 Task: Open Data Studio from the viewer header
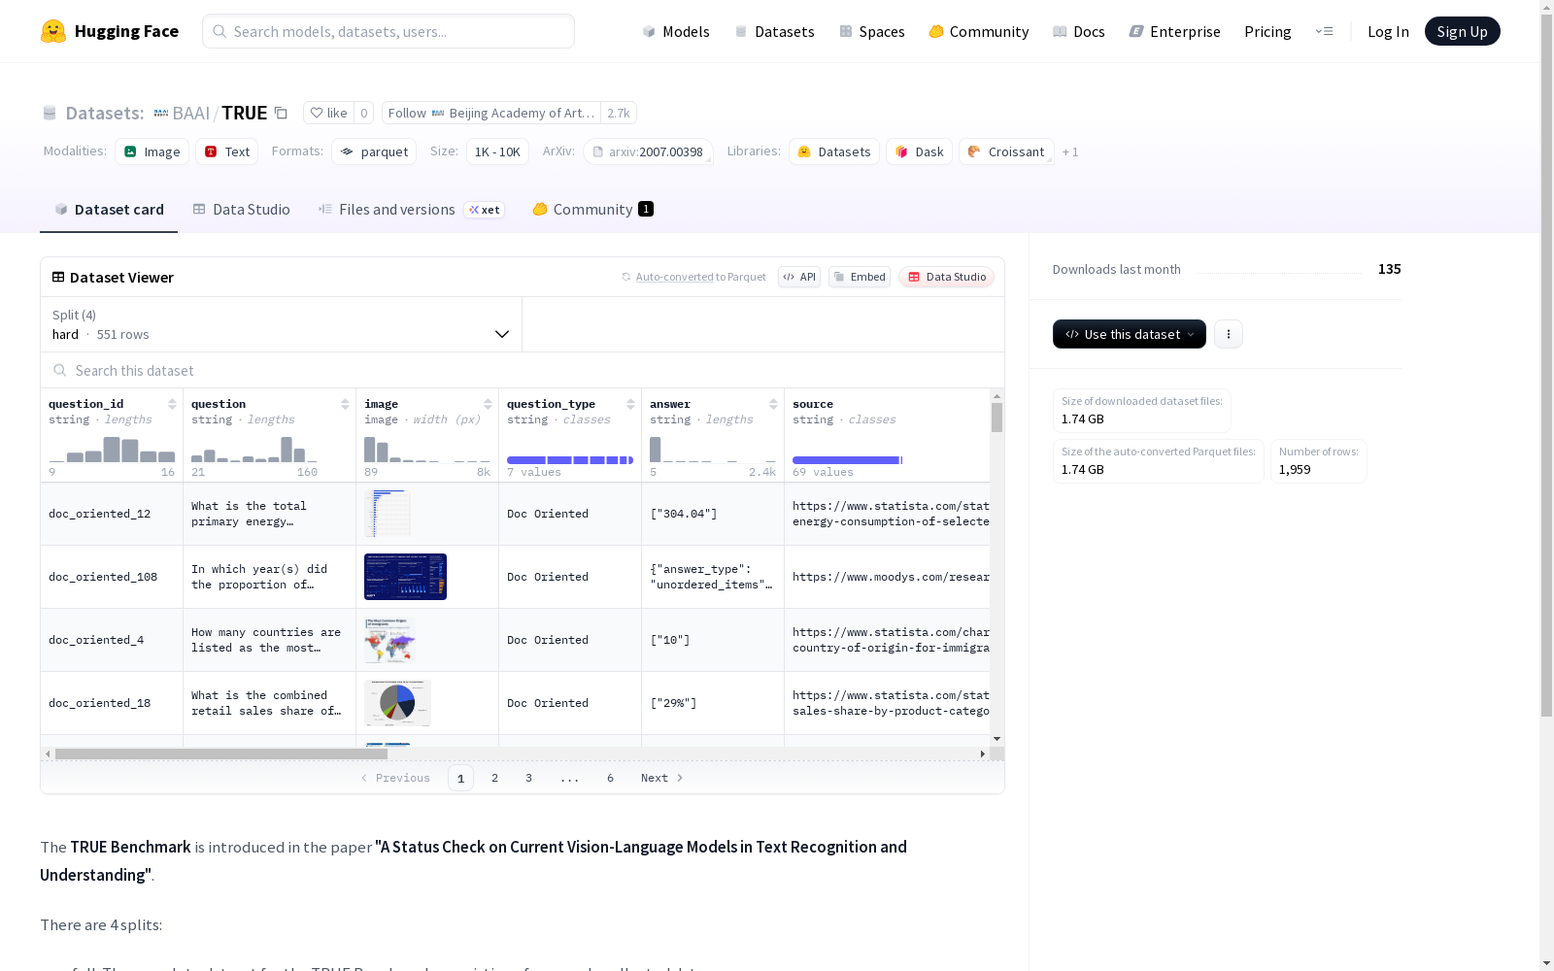tap(947, 277)
